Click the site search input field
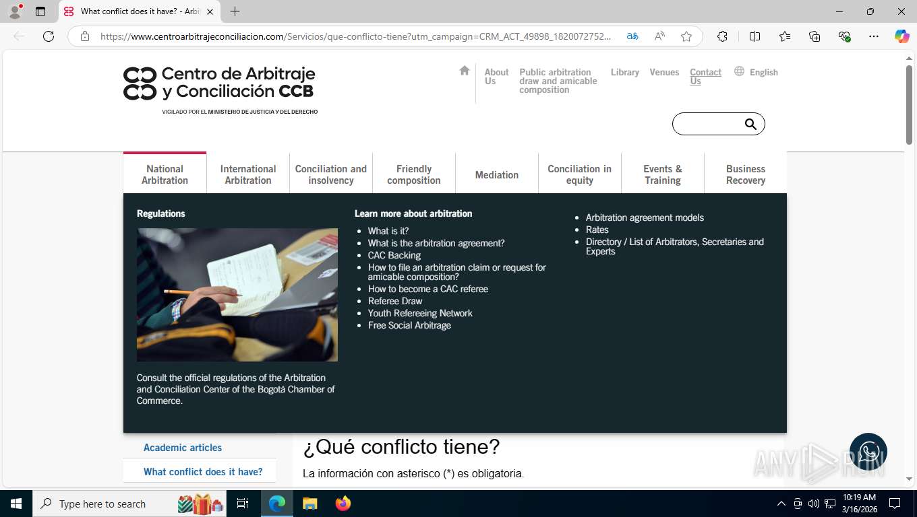 (709, 124)
